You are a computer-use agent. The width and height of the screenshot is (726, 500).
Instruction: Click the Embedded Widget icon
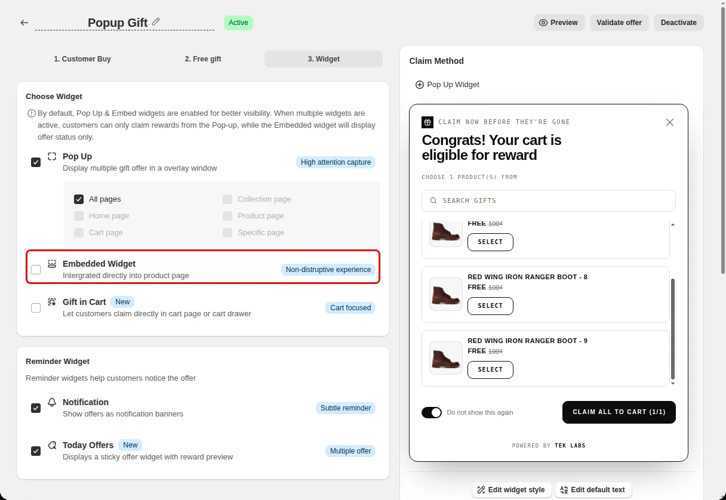pyautogui.click(x=52, y=264)
